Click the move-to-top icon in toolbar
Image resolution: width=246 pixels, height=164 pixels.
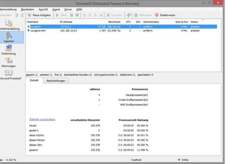(x=84, y=15)
